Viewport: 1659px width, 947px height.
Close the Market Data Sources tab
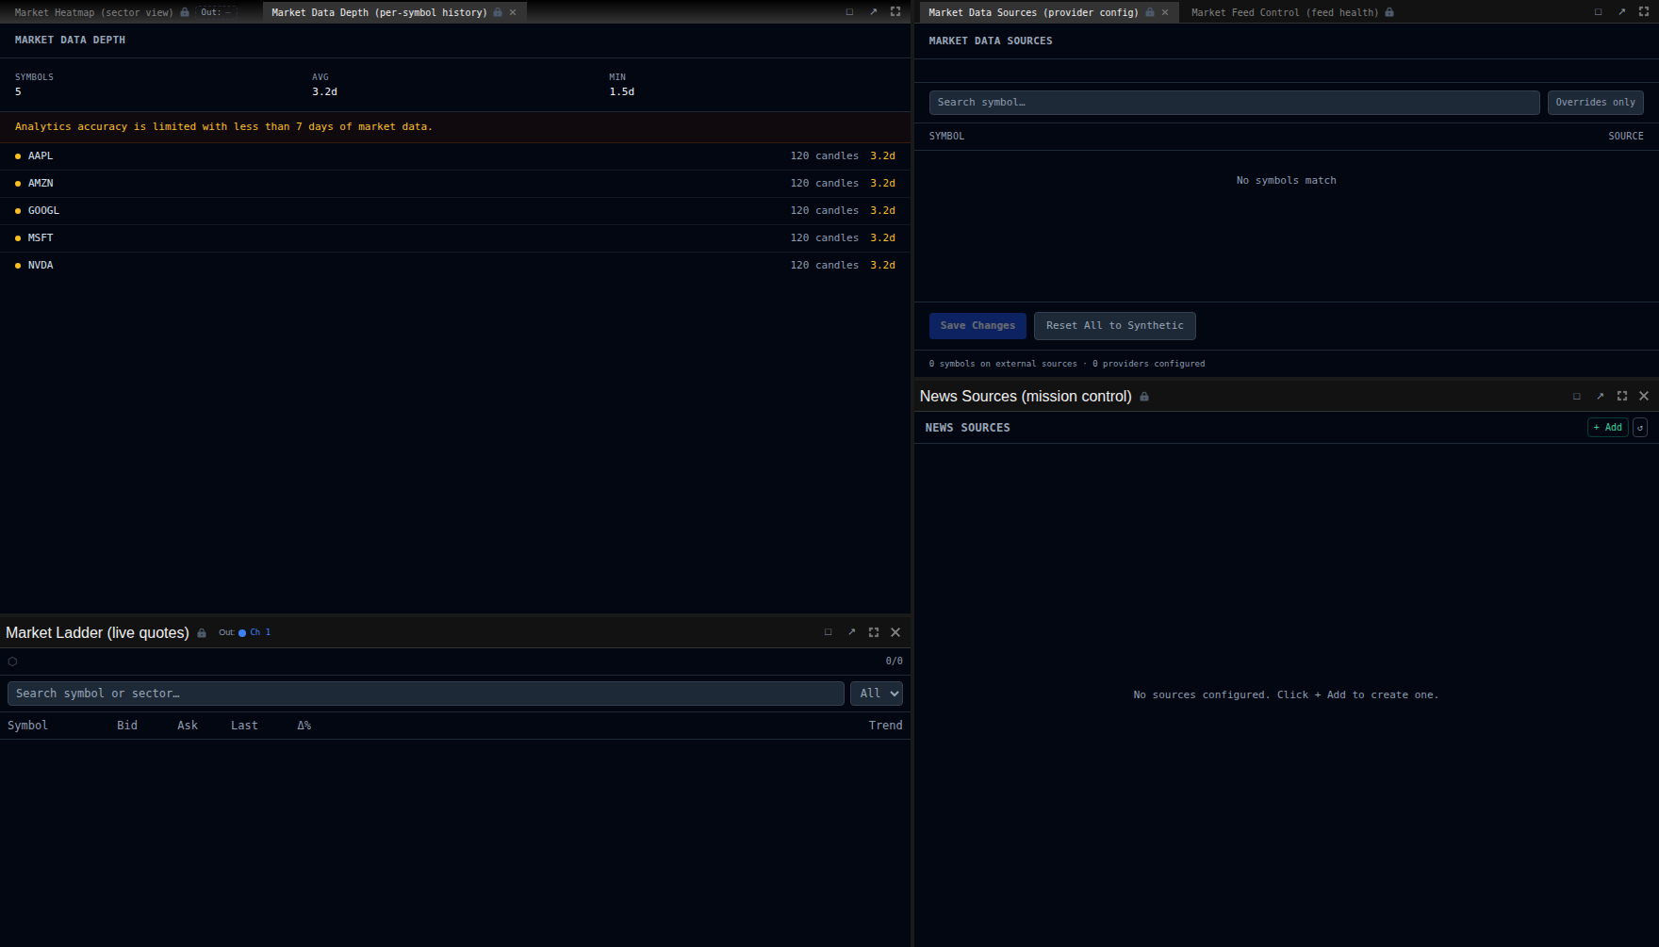[x=1165, y=12]
